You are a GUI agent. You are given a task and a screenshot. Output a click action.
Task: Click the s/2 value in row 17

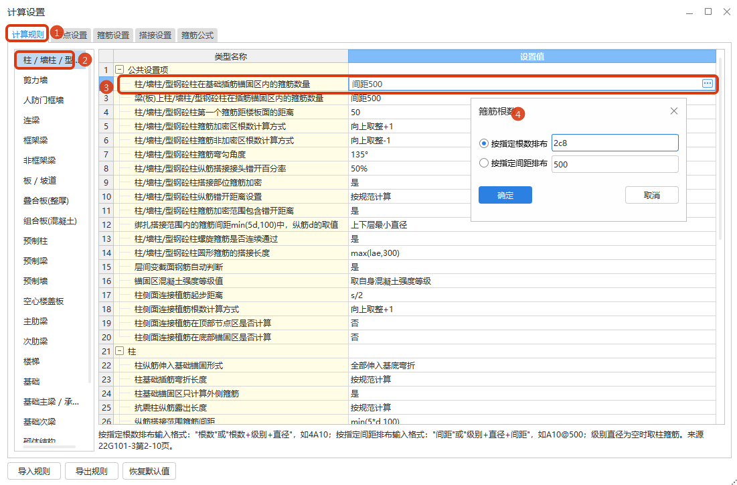click(357, 295)
